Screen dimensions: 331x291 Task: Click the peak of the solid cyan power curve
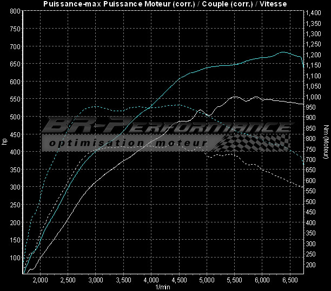tap(282, 52)
